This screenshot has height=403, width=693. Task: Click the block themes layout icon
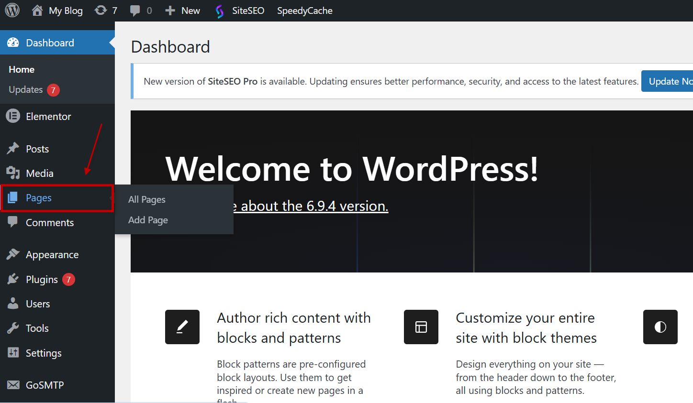[x=421, y=327]
